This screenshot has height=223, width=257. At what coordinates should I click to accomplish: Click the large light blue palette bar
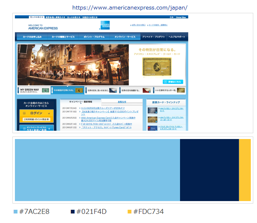[97, 170]
